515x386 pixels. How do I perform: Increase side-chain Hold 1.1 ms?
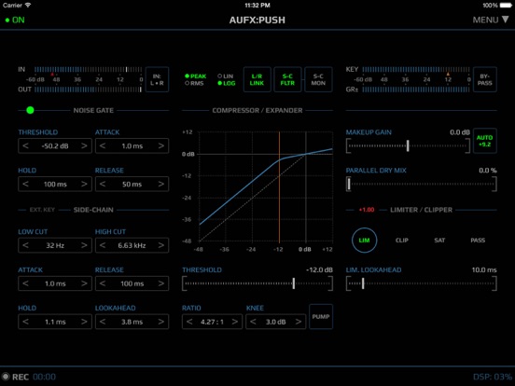pyautogui.click(x=84, y=322)
